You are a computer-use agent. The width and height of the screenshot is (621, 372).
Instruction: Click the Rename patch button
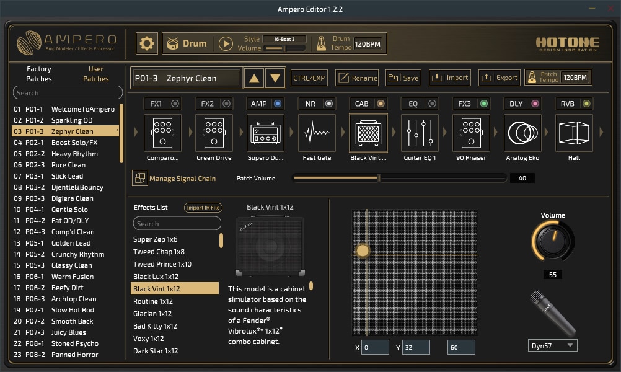(x=357, y=78)
